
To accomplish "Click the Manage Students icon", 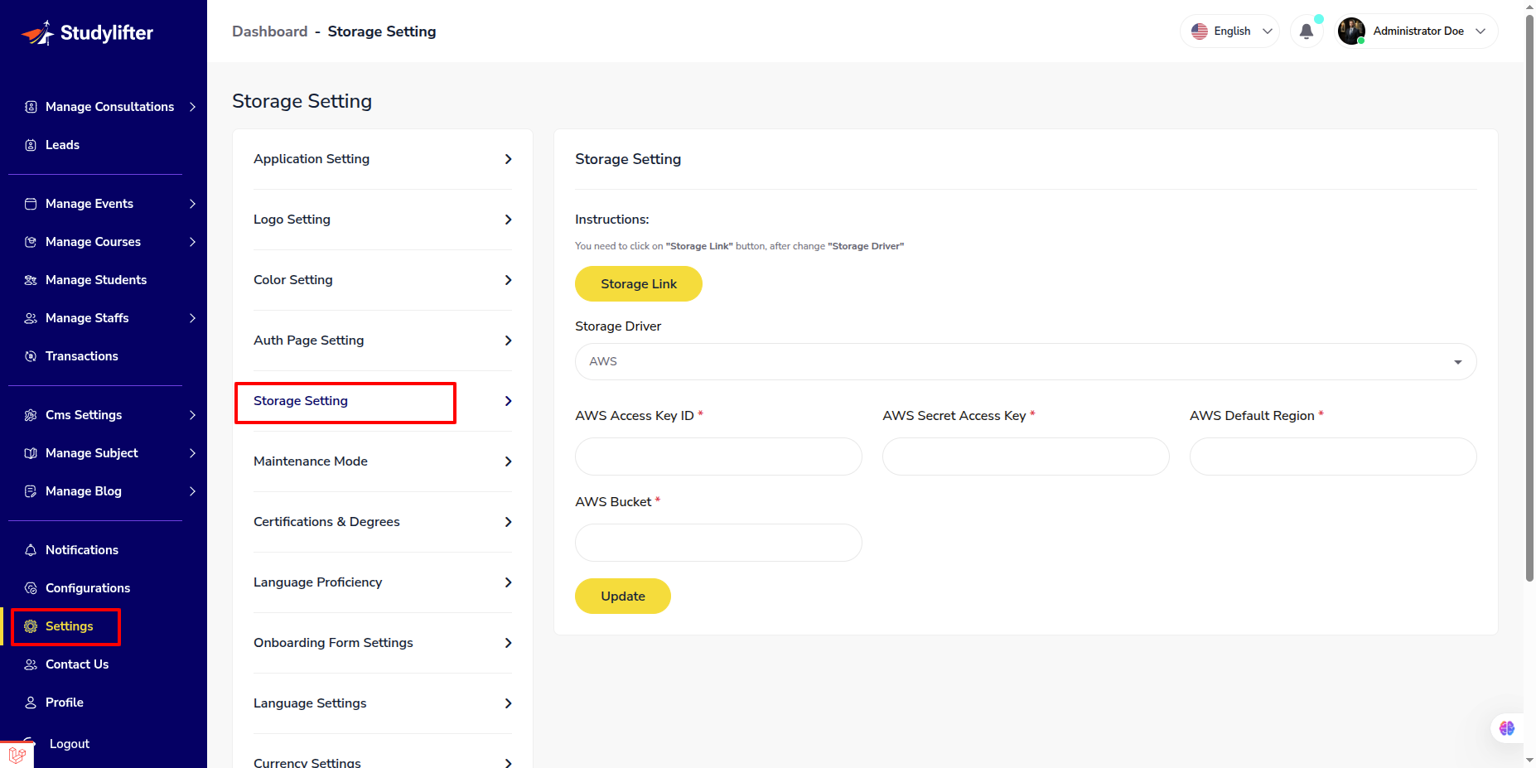I will [31, 280].
